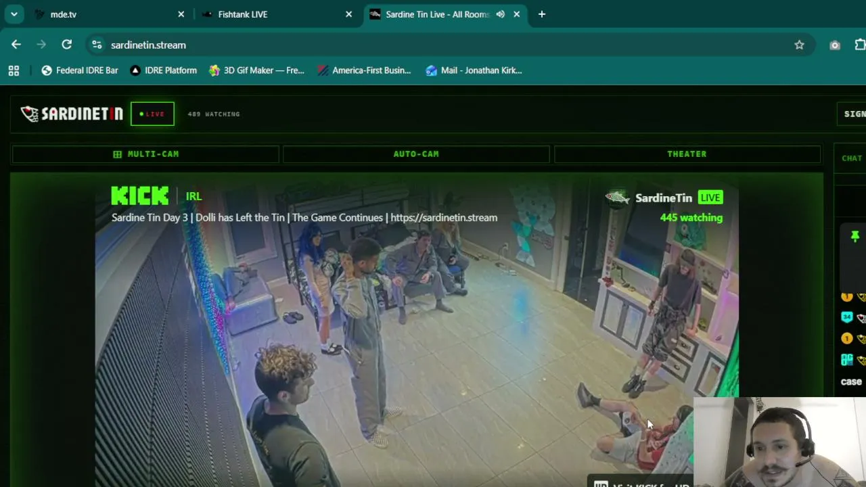
Task: Click the live video of the room
Action: [x=417, y=330]
